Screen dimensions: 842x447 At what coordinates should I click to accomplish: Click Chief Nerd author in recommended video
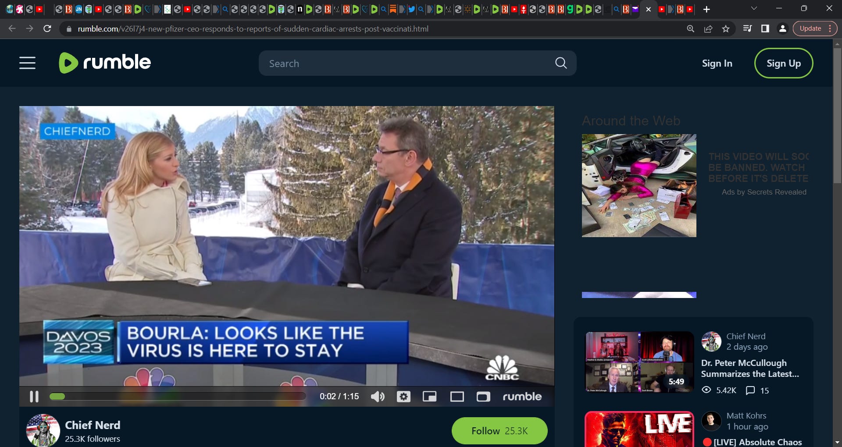click(x=746, y=336)
